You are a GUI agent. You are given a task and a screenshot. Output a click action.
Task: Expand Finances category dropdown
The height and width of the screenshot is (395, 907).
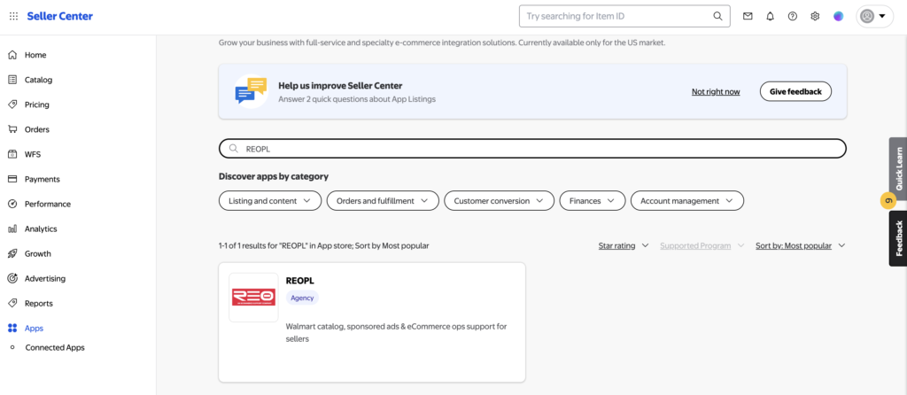tap(593, 201)
